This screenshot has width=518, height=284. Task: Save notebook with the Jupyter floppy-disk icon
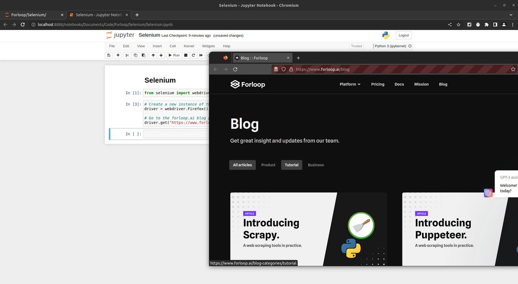[109, 55]
